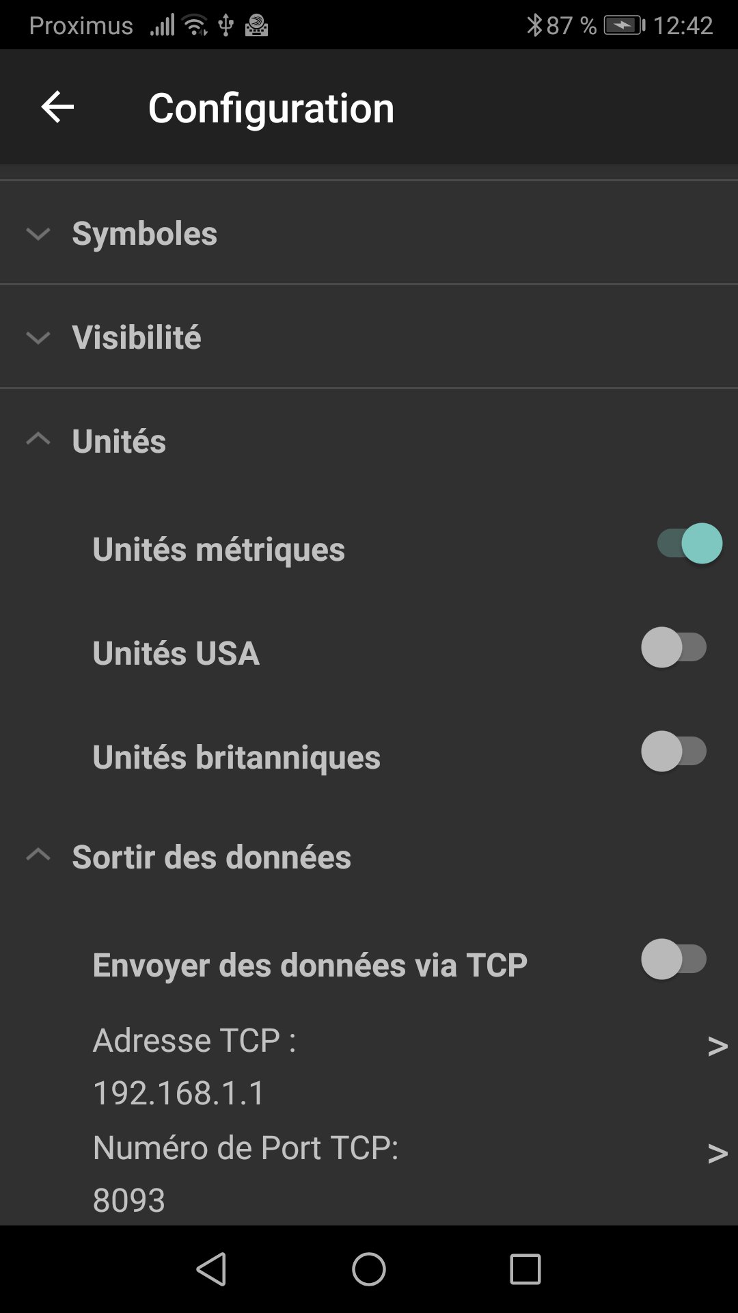Enable Envoyer des données via TCP
The width and height of the screenshot is (738, 1313).
pyautogui.click(x=674, y=959)
